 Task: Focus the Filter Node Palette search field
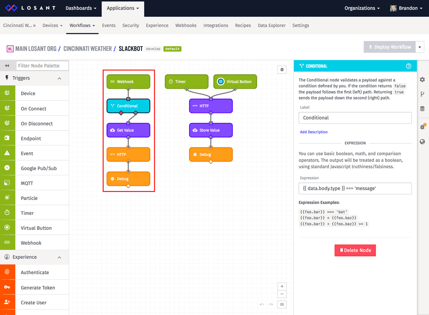(42, 65)
